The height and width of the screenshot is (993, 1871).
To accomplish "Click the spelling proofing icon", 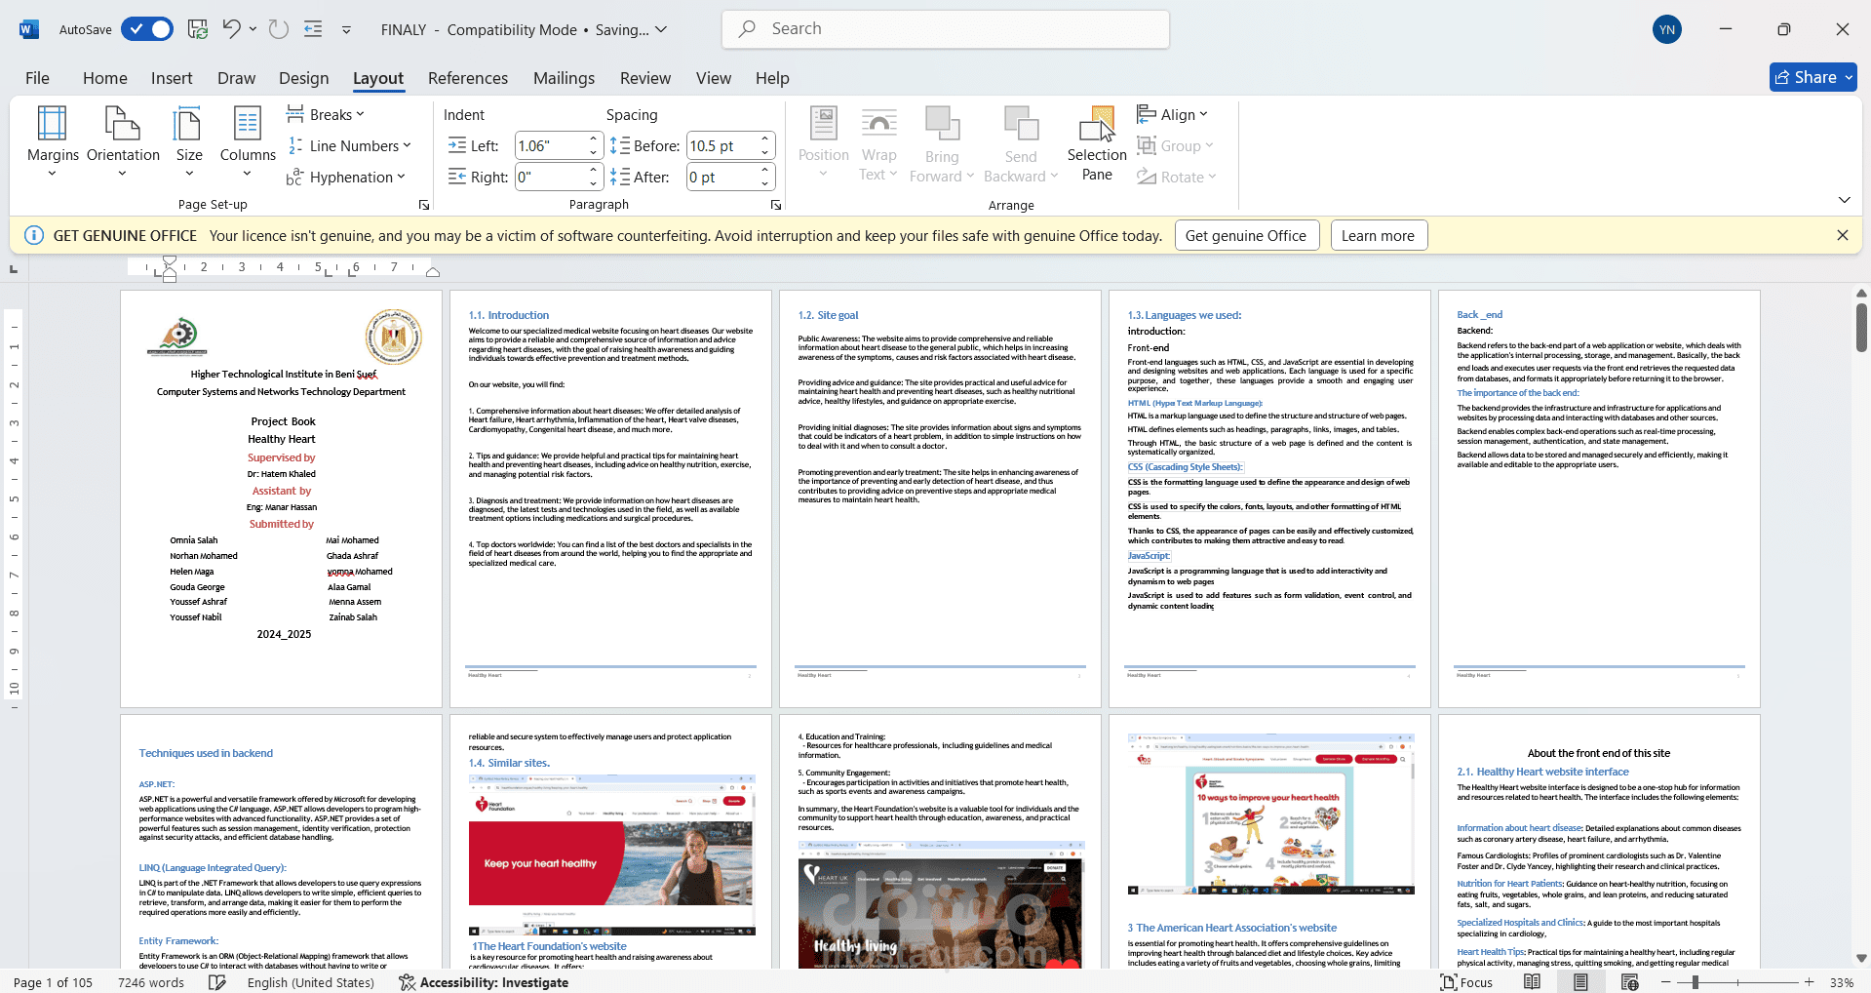I will (x=217, y=982).
